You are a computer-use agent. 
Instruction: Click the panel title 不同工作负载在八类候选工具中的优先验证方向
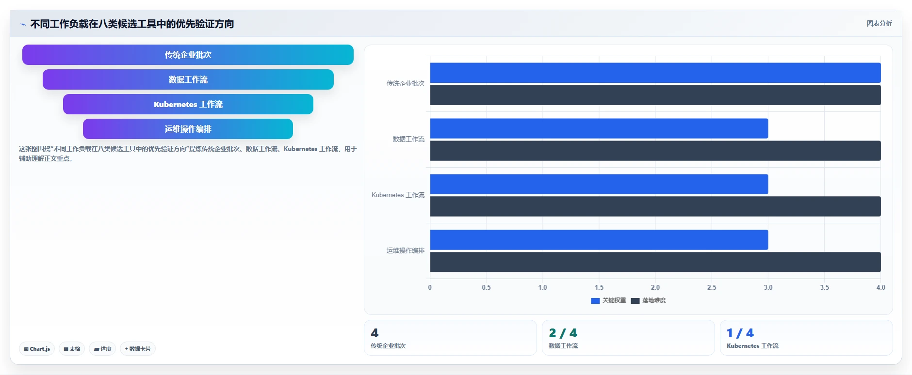132,24
